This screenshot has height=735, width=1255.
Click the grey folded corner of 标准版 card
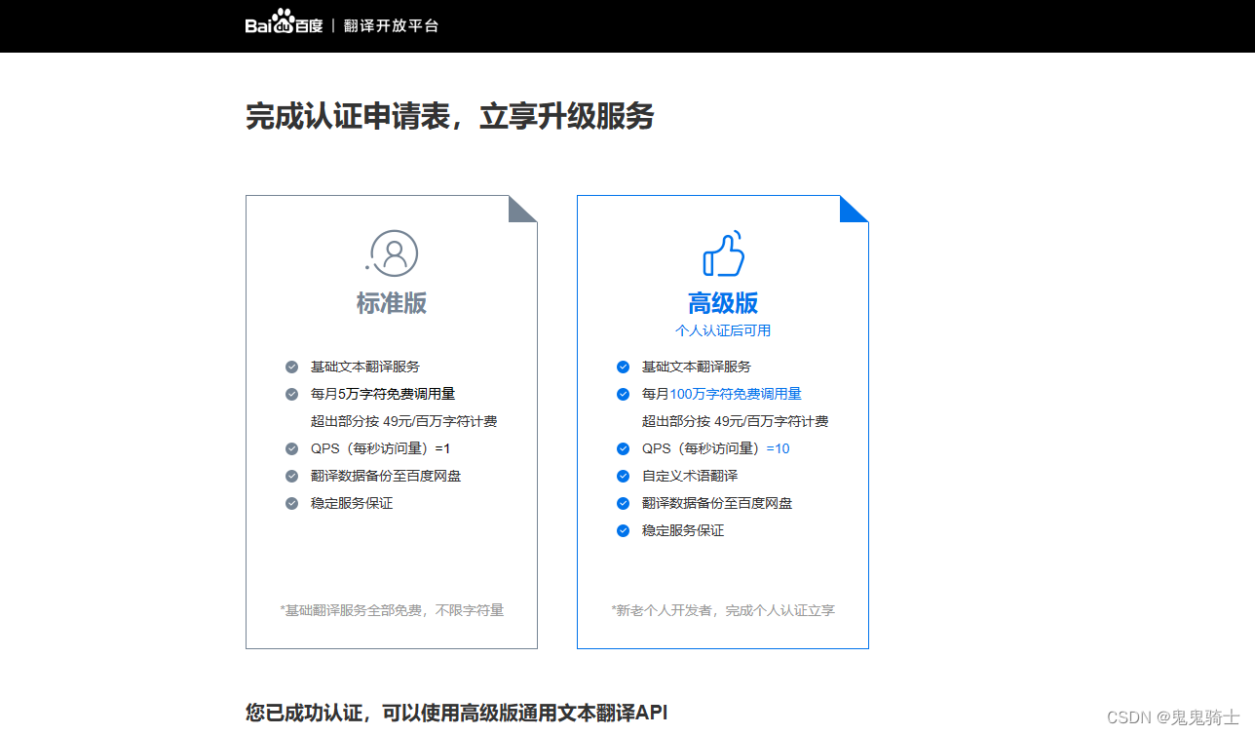click(523, 209)
